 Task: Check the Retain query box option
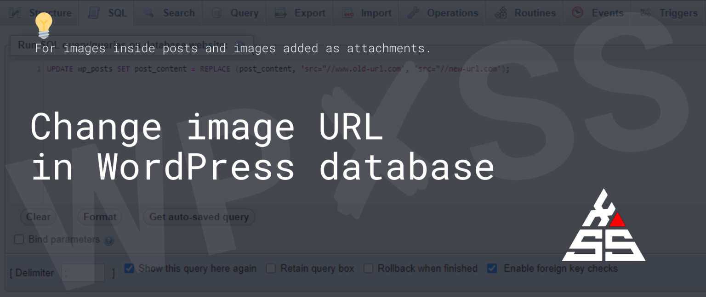coord(271,269)
